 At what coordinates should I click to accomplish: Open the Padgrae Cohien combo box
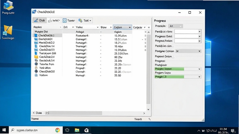pos(189,51)
